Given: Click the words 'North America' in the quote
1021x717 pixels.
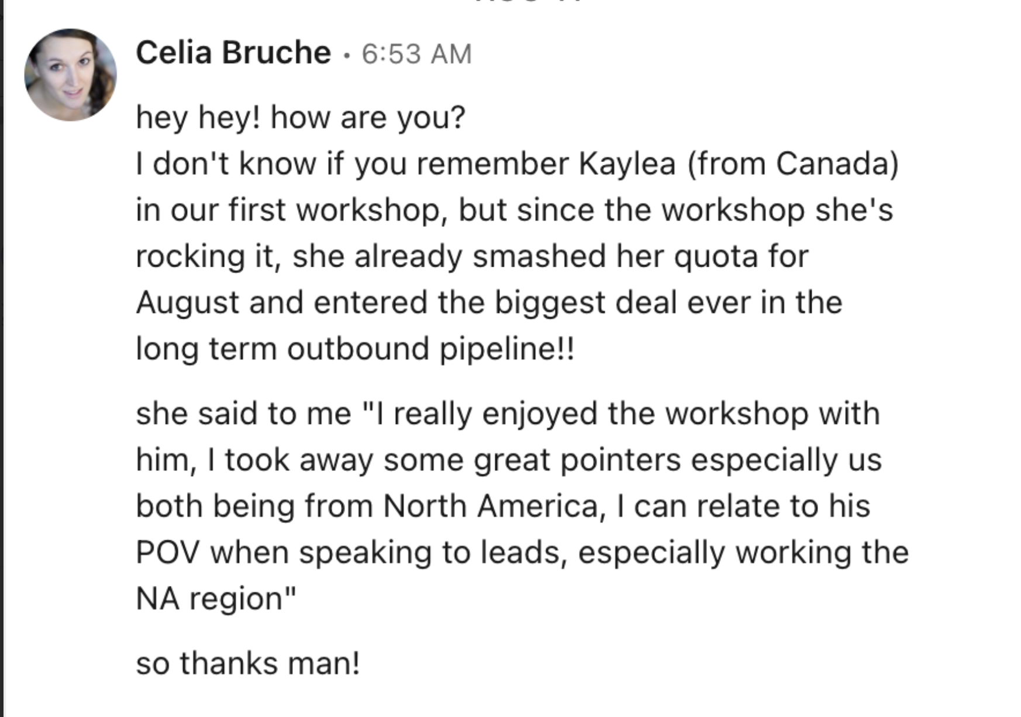Looking at the screenshot, I should tap(491, 506).
